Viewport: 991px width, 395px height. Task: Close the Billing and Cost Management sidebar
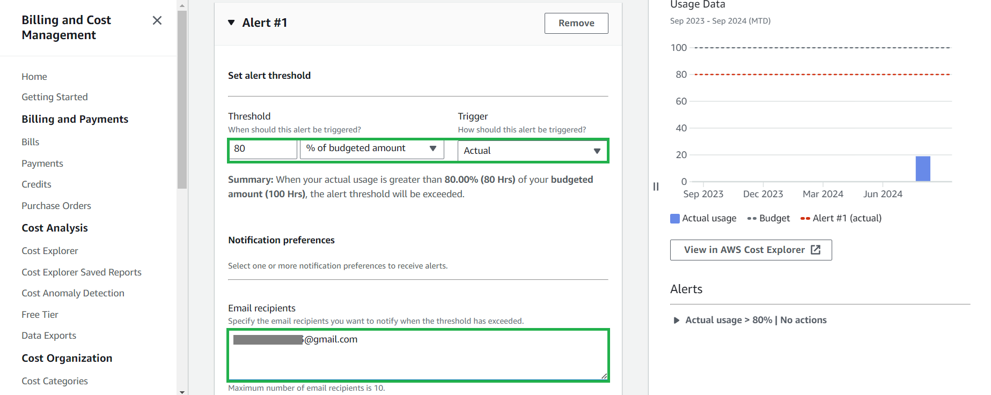[x=157, y=20]
